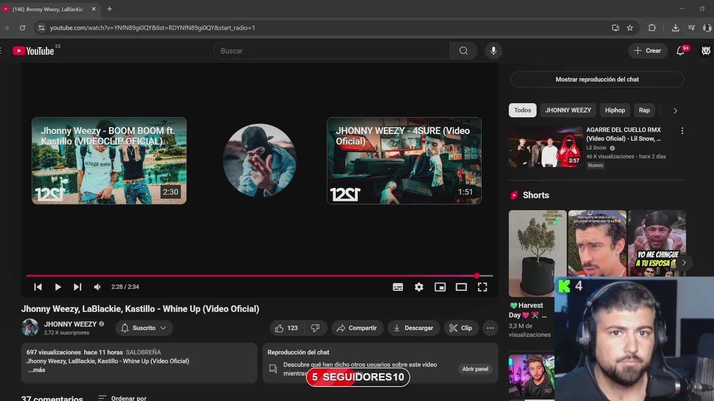Close the Jhonny Weezy browser tab
Screen dimensions: 714x401
[x=94, y=9]
